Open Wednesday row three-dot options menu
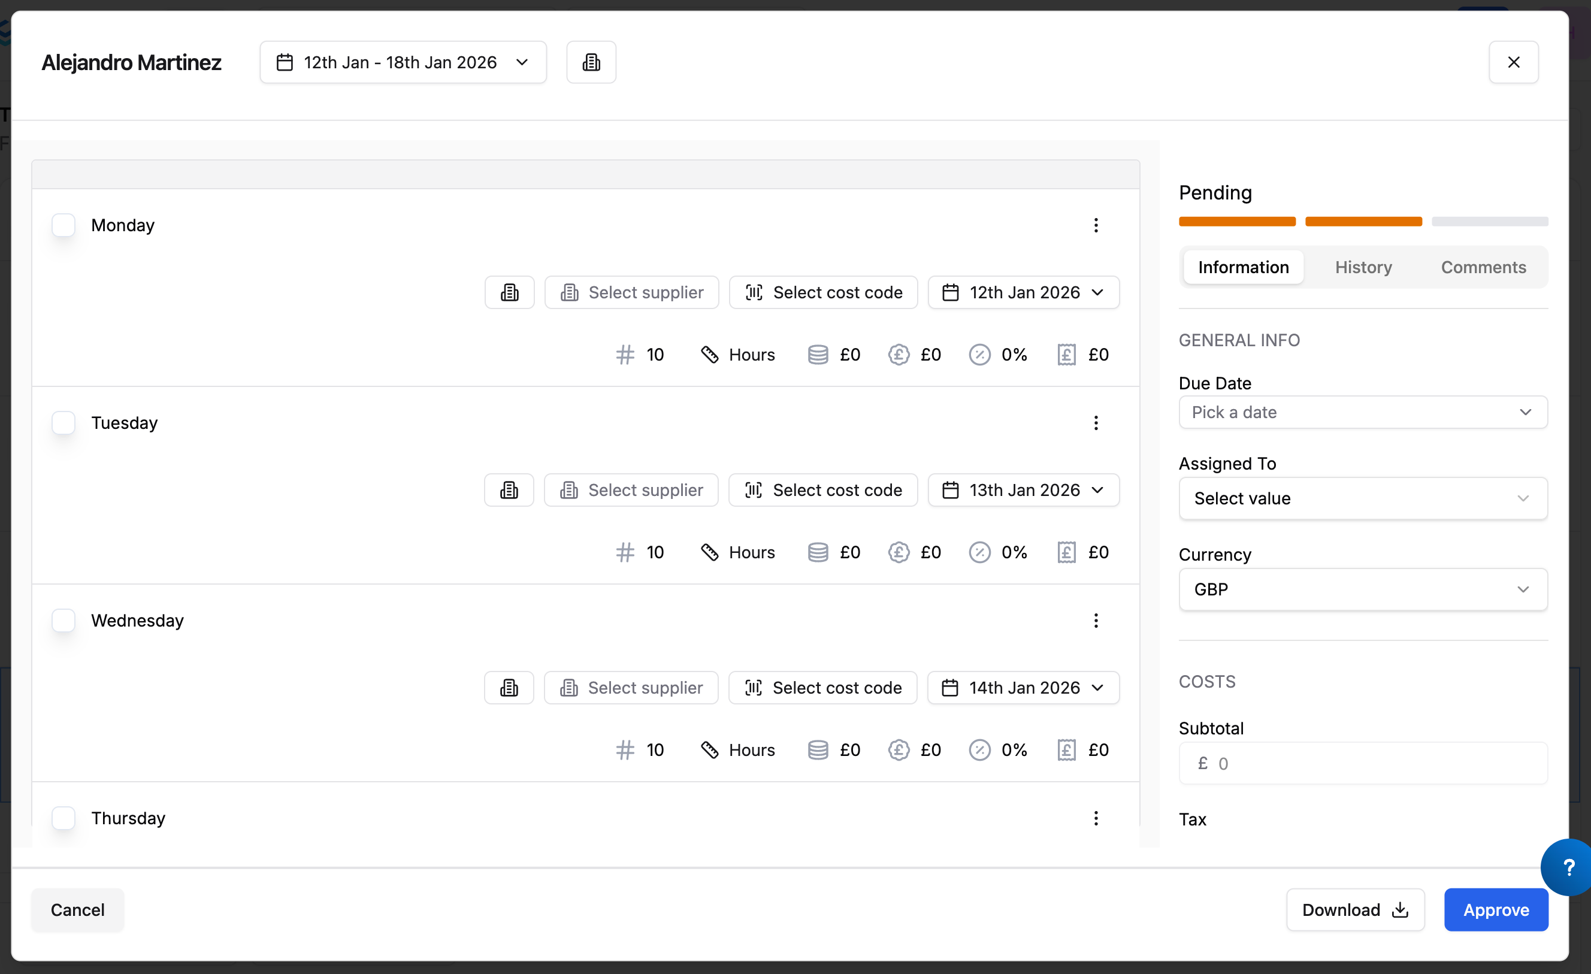The width and height of the screenshot is (1591, 974). (x=1096, y=621)
